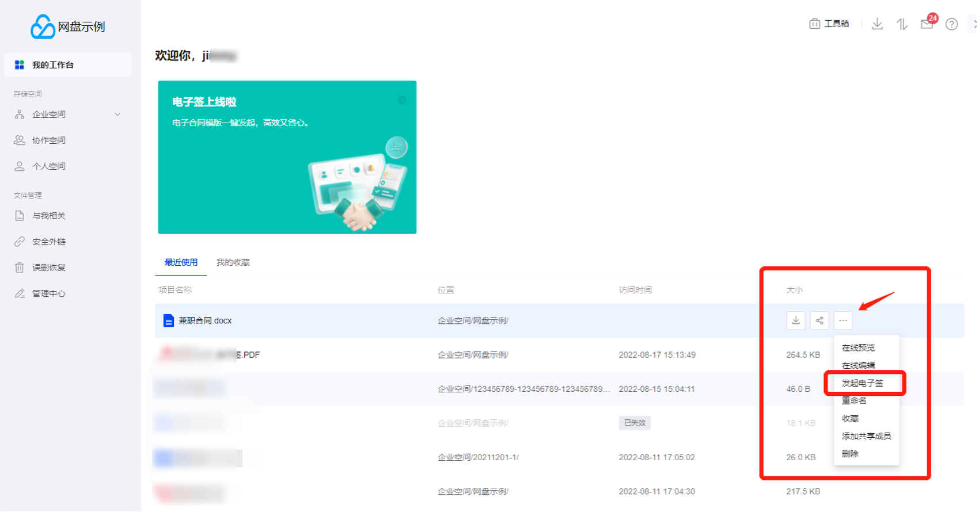979x512 pixels.
Task: Expand the 企业空间 chevron
Action: tap(117, 114)
